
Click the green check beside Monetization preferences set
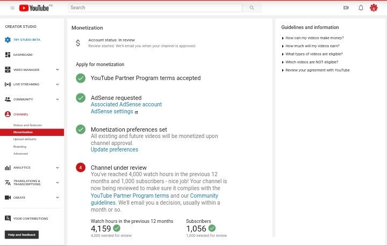(81, 129)
